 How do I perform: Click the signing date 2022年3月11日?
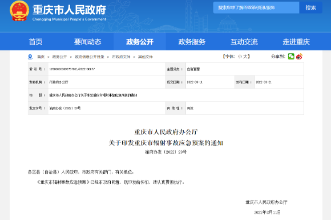(x=267, y=213)
